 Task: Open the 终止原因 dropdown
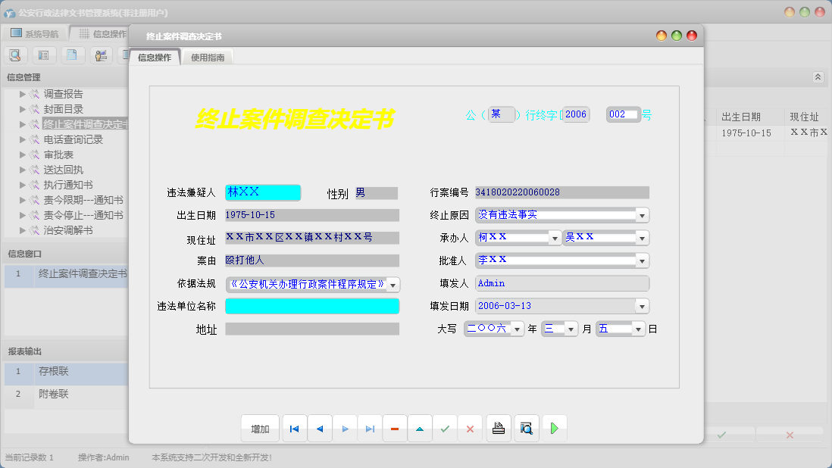click(x=643, y=215)
